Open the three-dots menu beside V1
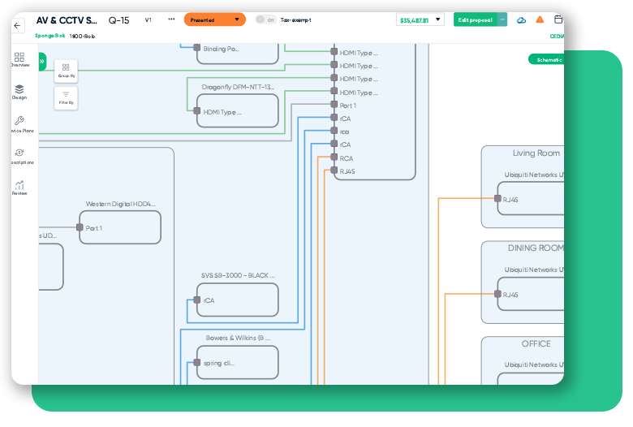The height and width of the screenshot is (427, 633). 171,19
